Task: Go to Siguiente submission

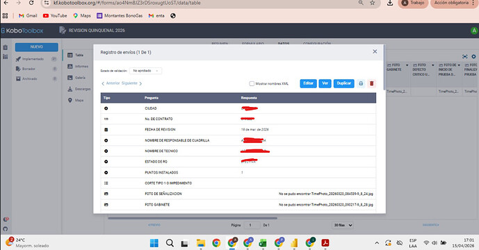Action: tap(131, 83)
